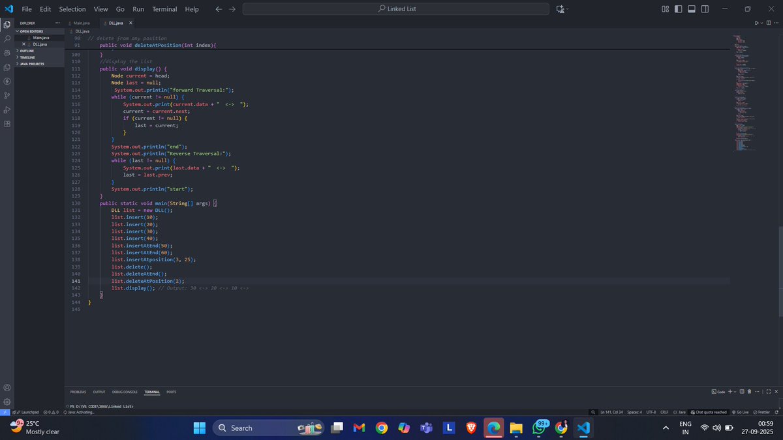Open the terminal launch profile dropdown
Image resolution: width=783 pixels, height=440 pixels.
tap(735, 392)
